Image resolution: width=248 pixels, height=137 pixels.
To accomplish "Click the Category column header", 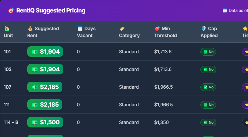I will pos(129,35).
